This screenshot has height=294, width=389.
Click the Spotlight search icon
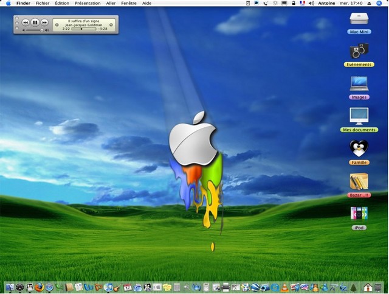point(379,3)
